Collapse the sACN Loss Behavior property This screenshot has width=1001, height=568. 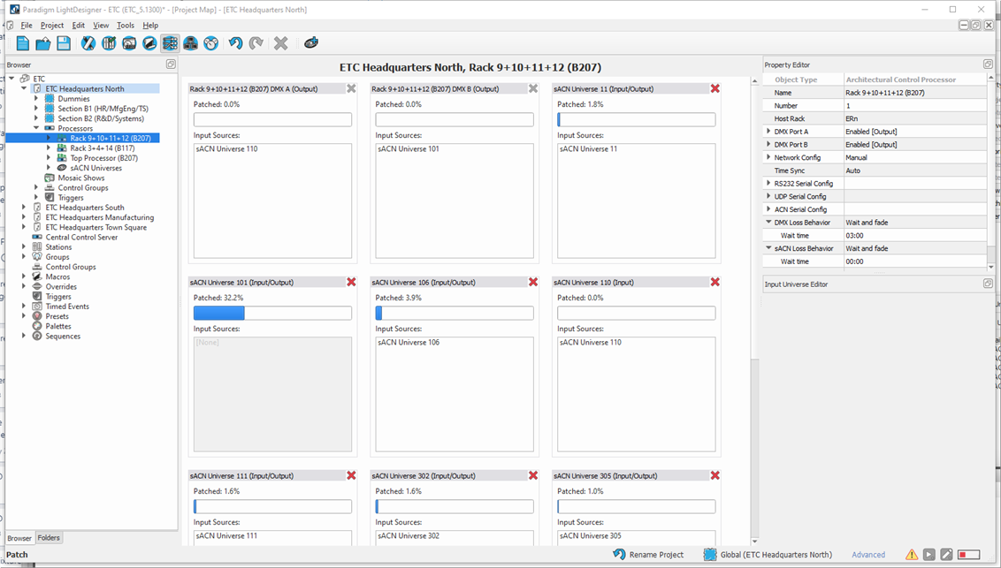point(768,248)
